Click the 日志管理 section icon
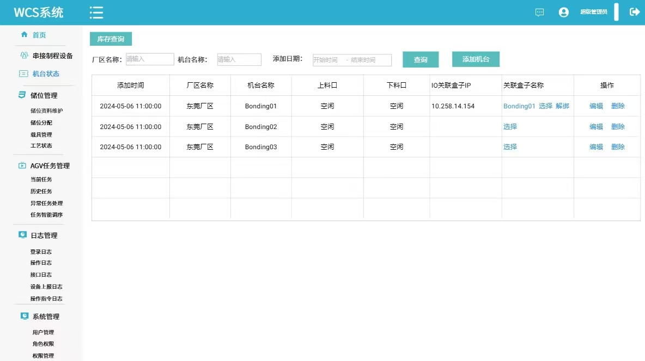This screenshot has width=645, height=361. click(23, 235)
